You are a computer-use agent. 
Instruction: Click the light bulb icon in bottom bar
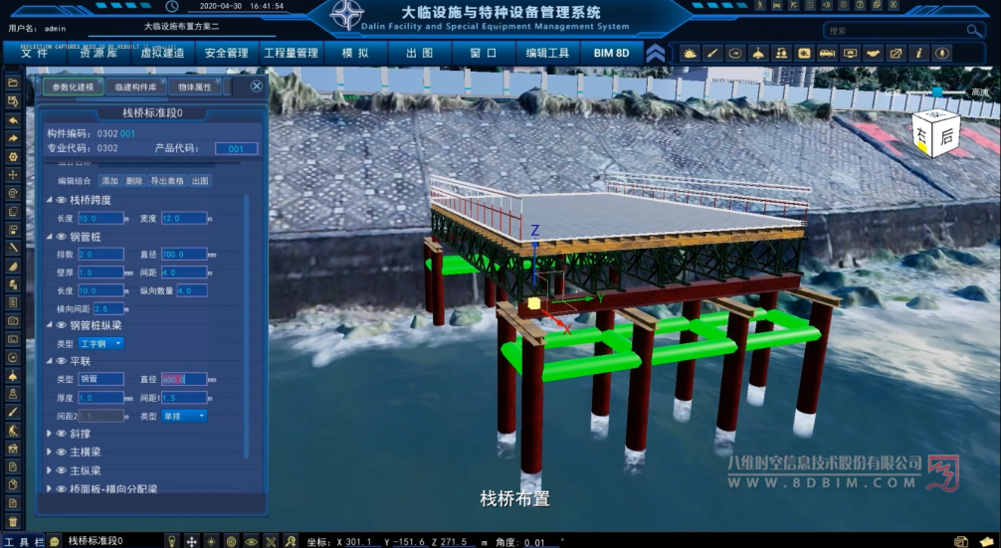[171, 541]
